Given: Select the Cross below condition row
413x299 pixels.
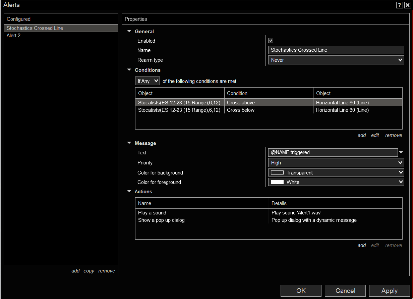Looking at the screenshot, I should [x=269, y=110].
